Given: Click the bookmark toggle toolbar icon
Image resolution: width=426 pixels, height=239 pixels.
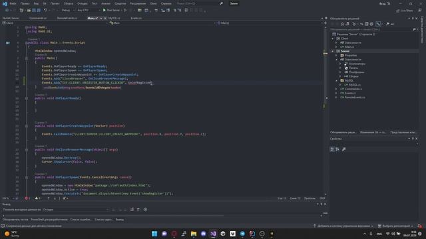Looking at the screenshot, I should pos(186,11).
